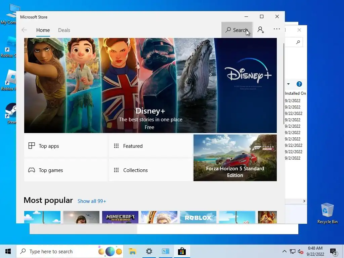
Task: Select the first 9/22/2022 date entry
Action: coord(294,114)
